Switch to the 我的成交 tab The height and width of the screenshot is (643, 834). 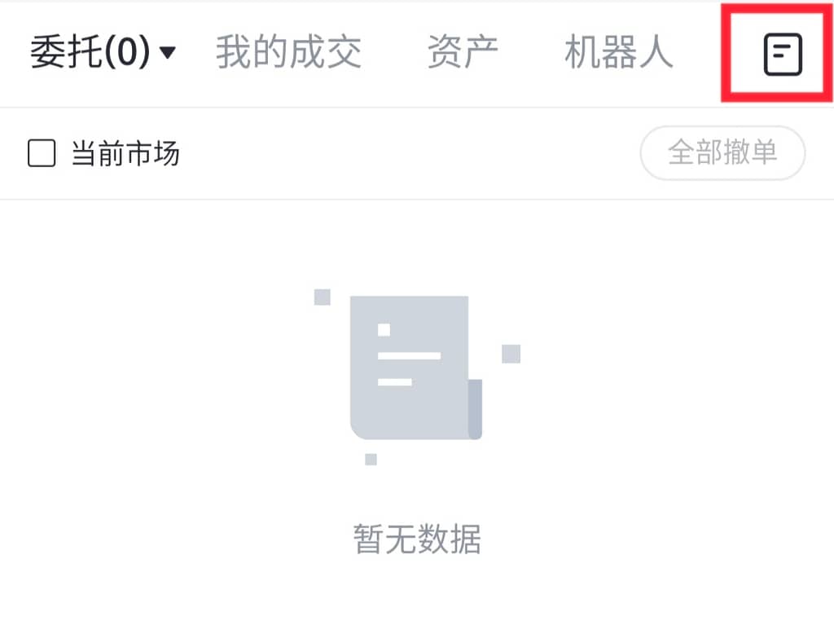click(x=288, y=51)
